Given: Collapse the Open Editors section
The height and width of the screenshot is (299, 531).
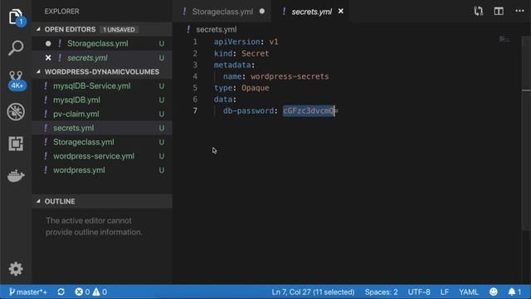Looking at the screenshot, I should pyautogui.click(x=38, y=30).
